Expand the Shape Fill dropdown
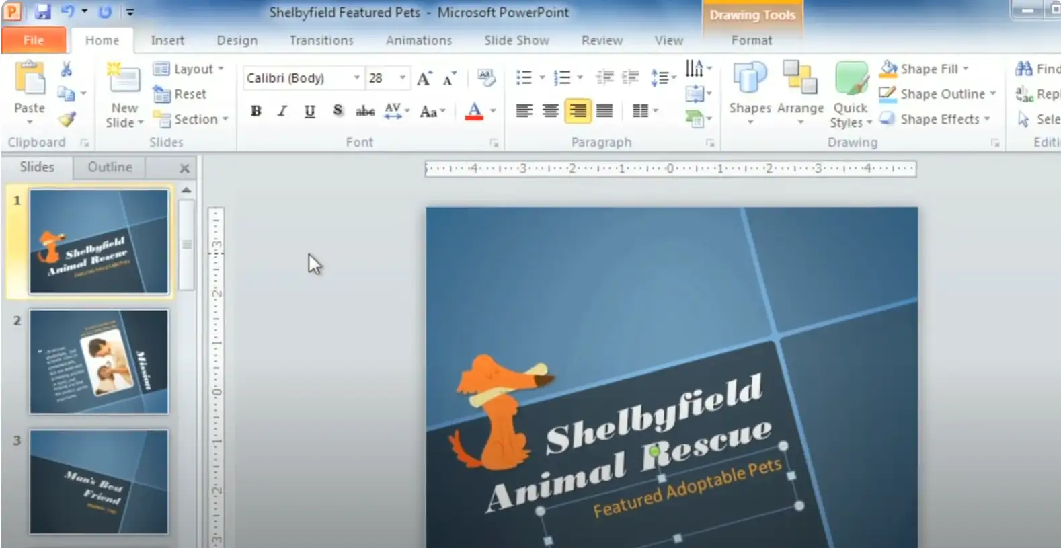This screenshot has height=548, width=1061. pyautogui.click(x=966, y=69)
